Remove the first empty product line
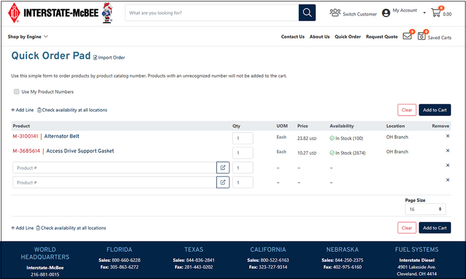The image size is (466, 279). [447, 165]
